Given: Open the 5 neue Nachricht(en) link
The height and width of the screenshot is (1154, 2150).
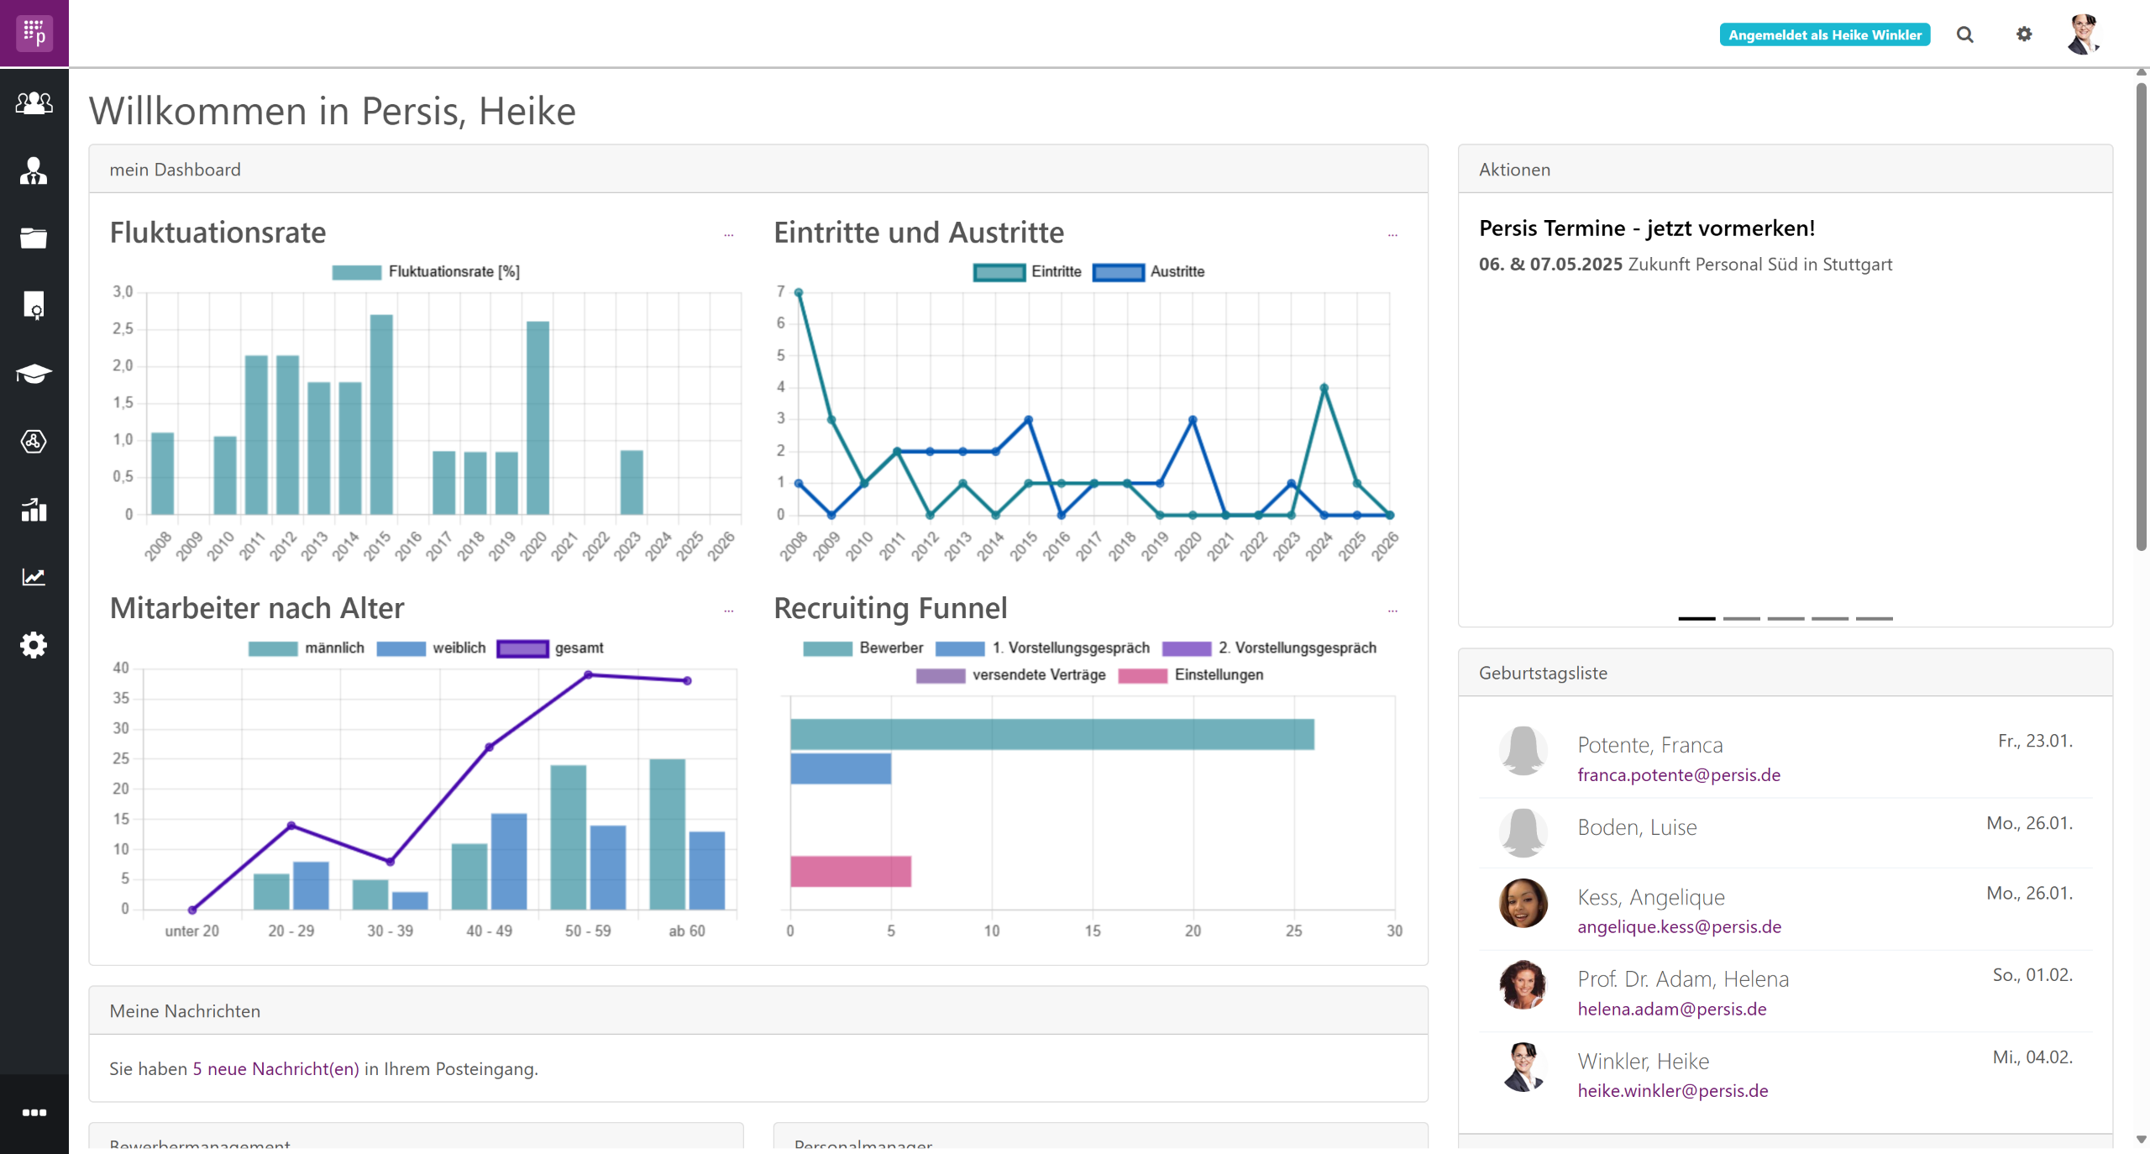Looking at the screenshot, I should 275,1068.
